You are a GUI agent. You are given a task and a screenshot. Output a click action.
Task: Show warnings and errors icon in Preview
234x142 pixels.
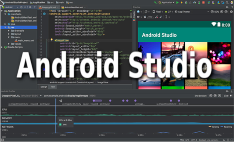click(x=231, y=12)
